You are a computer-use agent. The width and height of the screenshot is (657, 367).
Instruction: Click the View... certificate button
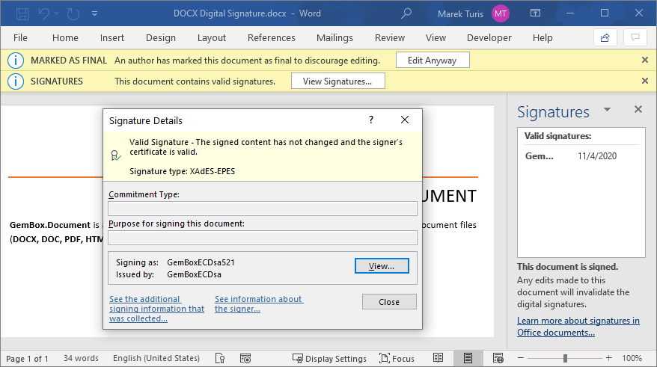coord(382,265)
